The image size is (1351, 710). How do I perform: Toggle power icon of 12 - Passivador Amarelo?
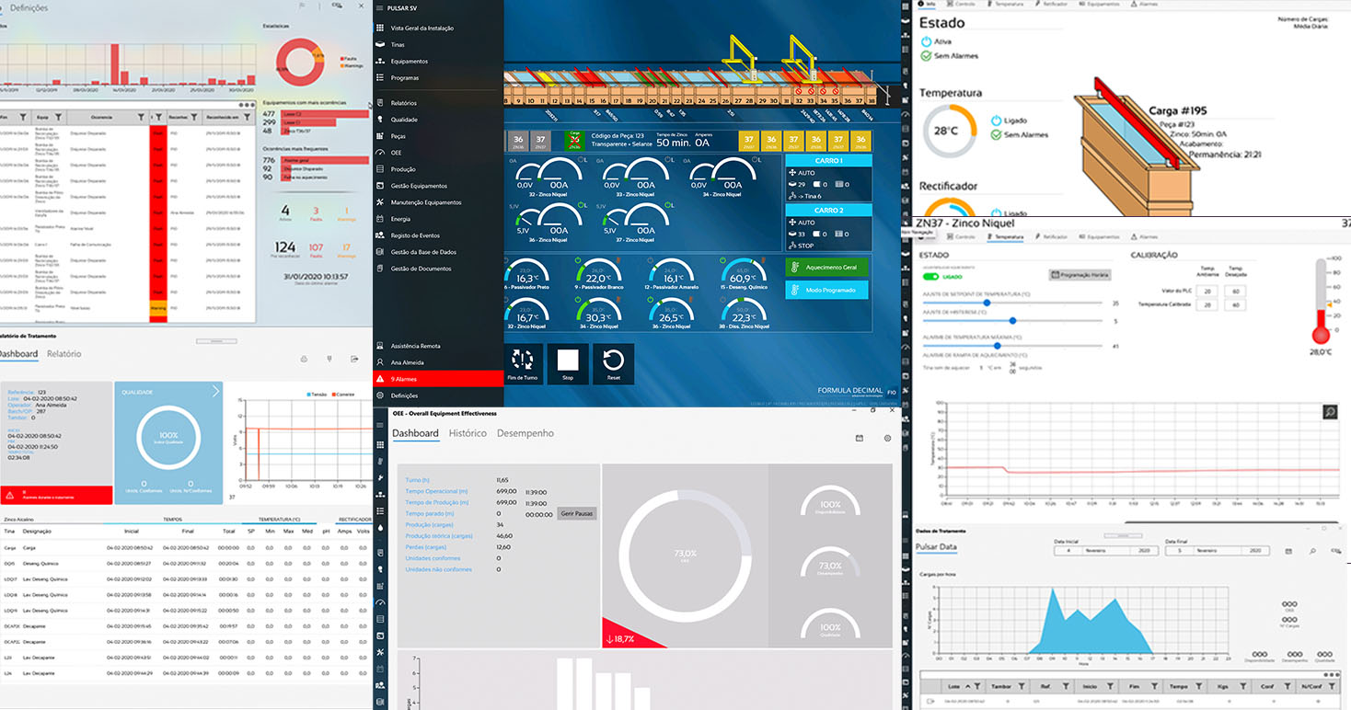(651, 262)
